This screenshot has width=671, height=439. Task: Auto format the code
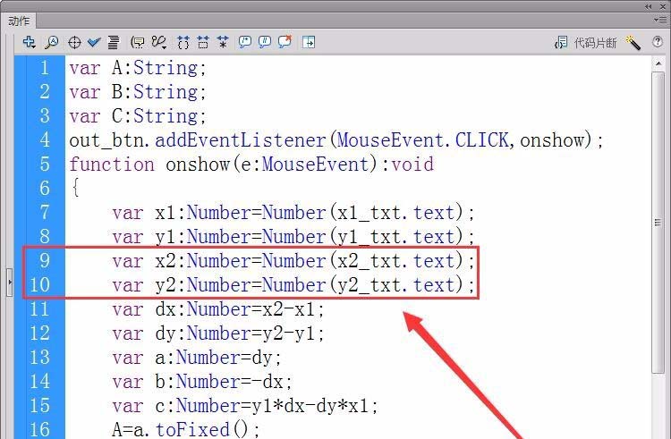click(114, 42)
